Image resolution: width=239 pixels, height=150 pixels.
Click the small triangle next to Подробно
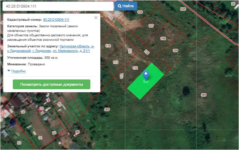click(9, 71)
